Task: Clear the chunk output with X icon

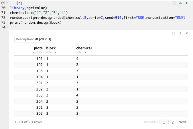Action: [187, 33]
